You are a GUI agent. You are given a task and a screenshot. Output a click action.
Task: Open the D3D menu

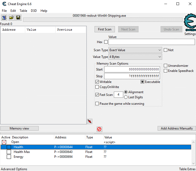coord(34,11)
